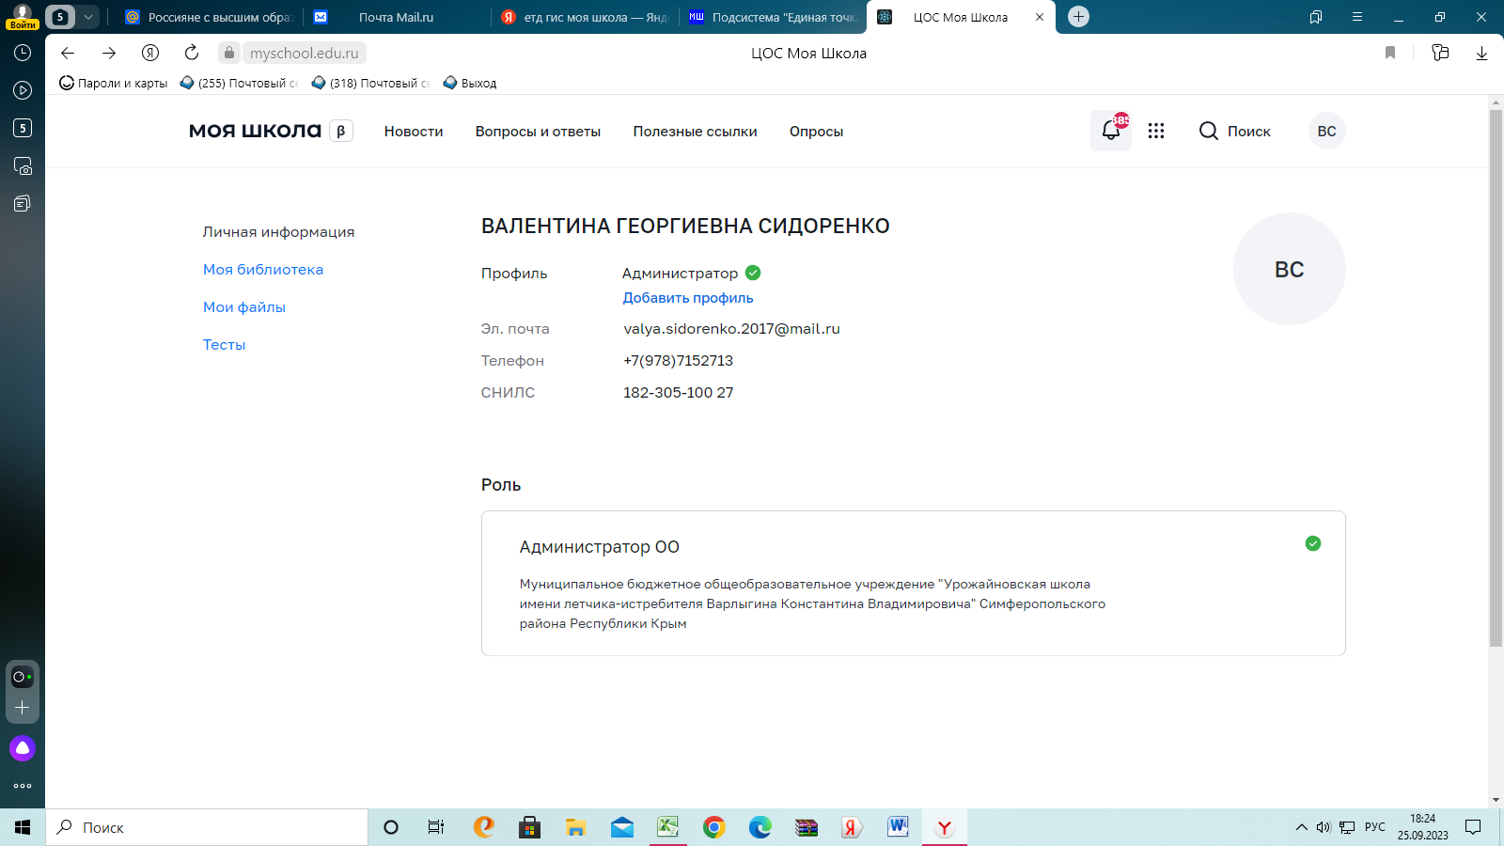Open the notifications bell icon

click(x=1110, y=132)
